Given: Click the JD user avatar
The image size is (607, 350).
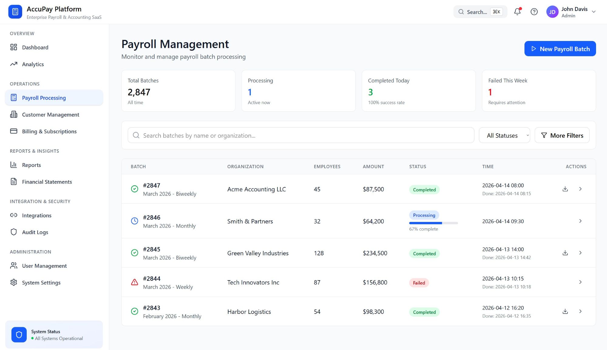Looking at the screenshot, I should (552, 12).
